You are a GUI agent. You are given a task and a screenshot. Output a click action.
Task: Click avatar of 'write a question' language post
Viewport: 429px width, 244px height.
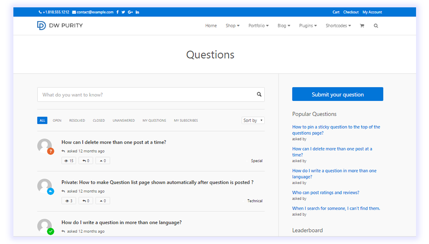tap(44, 226)
